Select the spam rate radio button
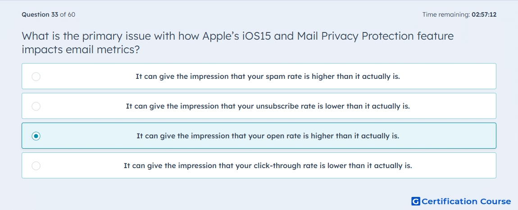This screenshot has width=518, height=210. (36, 77)
